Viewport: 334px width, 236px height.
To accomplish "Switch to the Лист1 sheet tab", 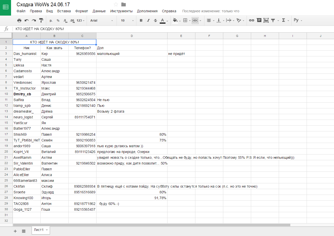I will 39,230.
